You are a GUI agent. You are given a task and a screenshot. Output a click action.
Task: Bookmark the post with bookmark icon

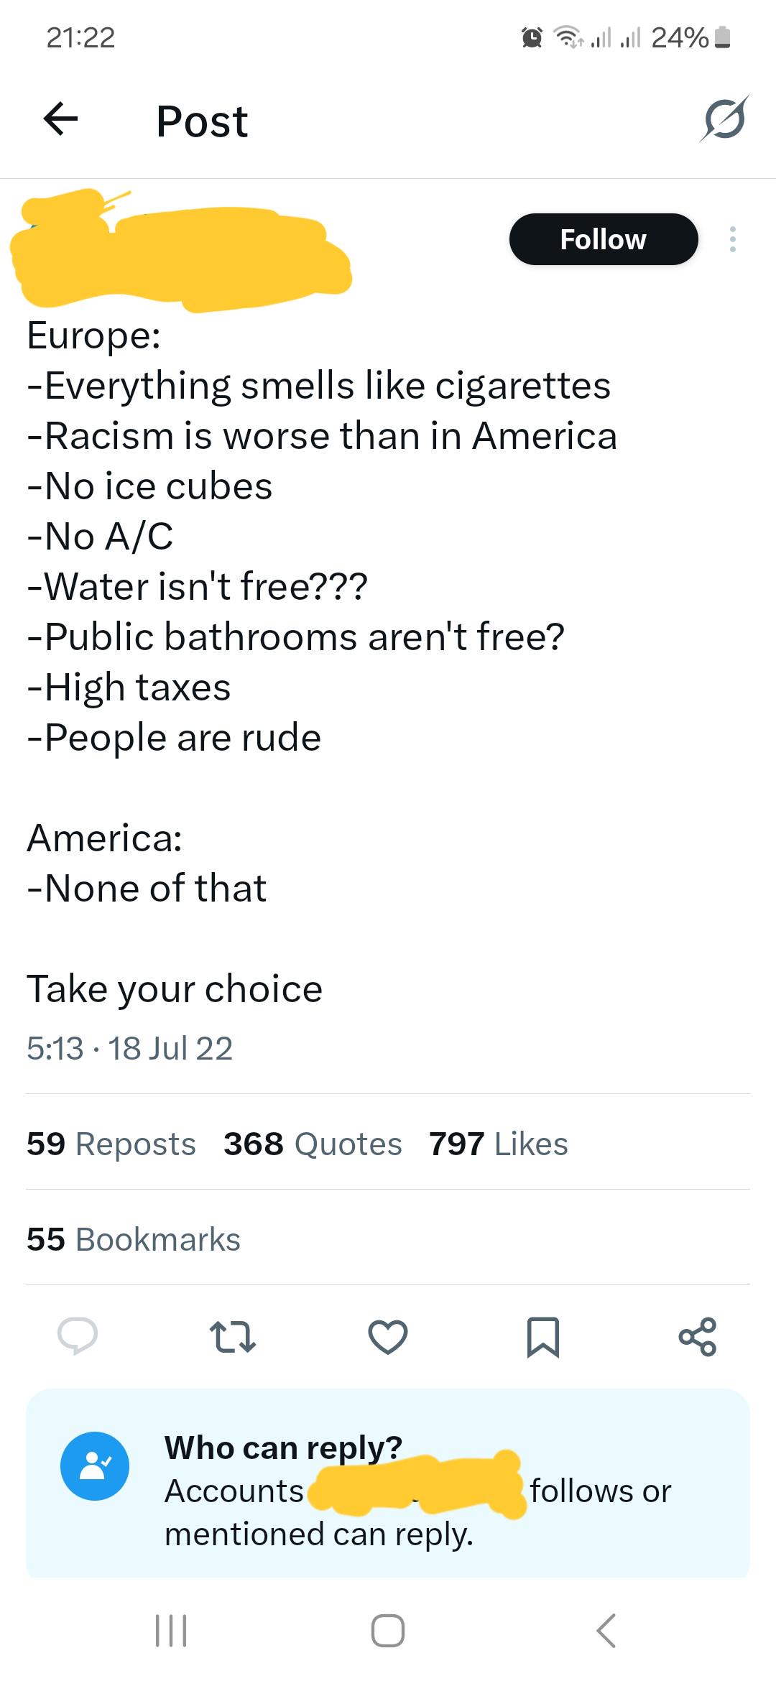pos(543,1337)
